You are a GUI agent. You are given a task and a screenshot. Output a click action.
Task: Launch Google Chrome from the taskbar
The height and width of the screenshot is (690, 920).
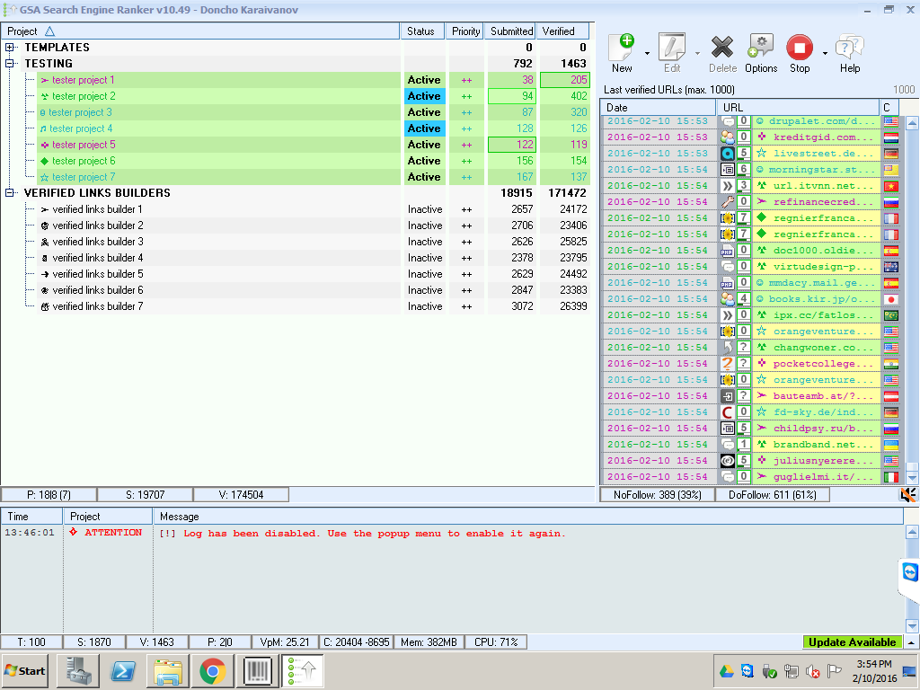[212, 670]
